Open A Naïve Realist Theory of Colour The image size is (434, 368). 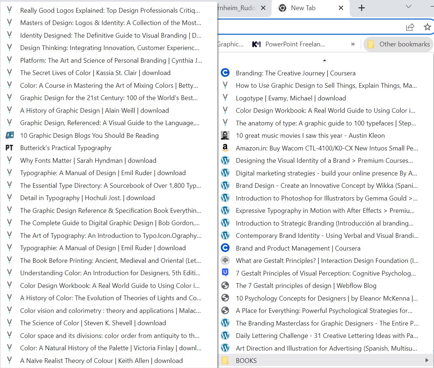108,360
